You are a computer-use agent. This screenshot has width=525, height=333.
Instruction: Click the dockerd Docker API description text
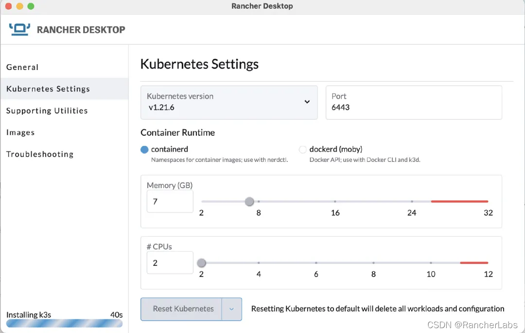[365, 160]
